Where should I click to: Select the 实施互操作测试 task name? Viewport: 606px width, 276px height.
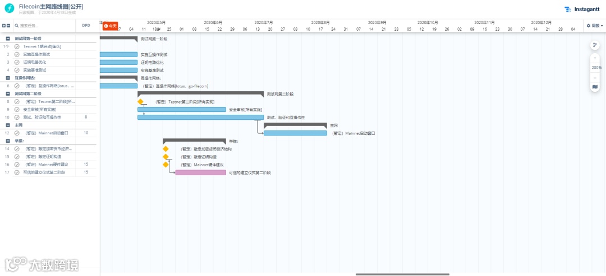[x=36, y=54]
